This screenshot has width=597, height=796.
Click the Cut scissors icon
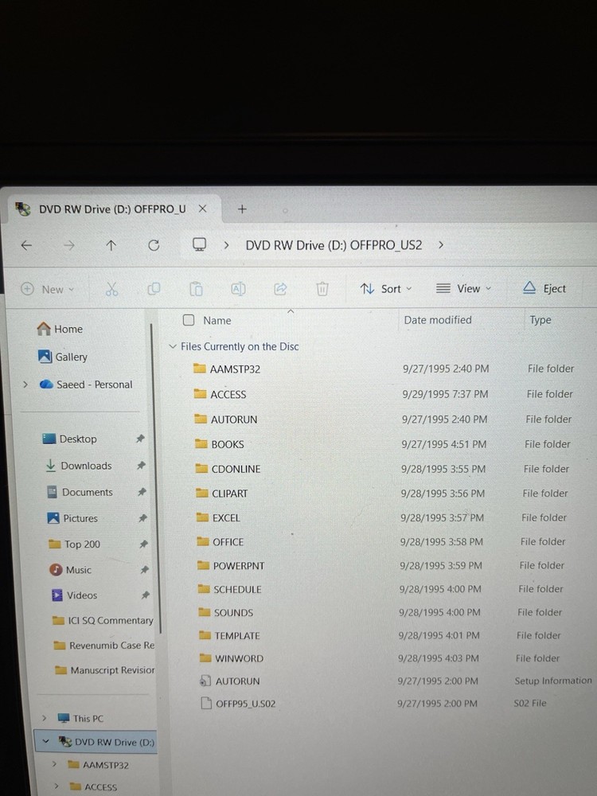[x=111, y=290]
